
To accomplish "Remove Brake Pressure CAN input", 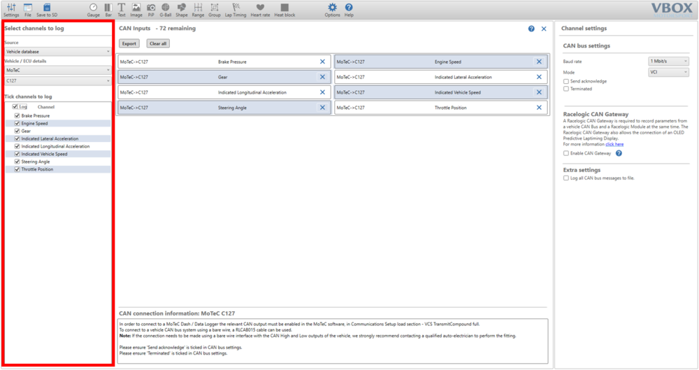I will click(x=322, y=62).
